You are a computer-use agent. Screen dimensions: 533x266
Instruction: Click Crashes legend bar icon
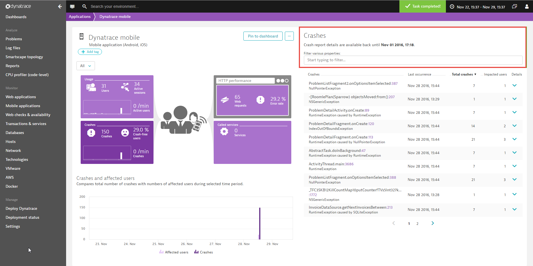pyautogui.click(x=196, y=252)
